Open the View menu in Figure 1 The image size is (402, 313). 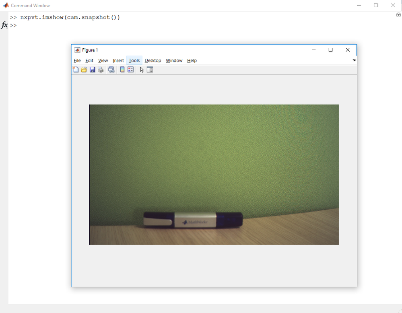[103, 60]
